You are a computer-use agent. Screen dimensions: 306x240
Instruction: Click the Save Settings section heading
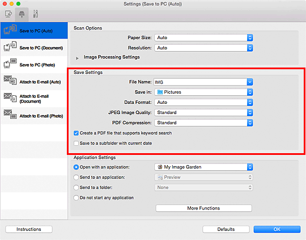88,72
